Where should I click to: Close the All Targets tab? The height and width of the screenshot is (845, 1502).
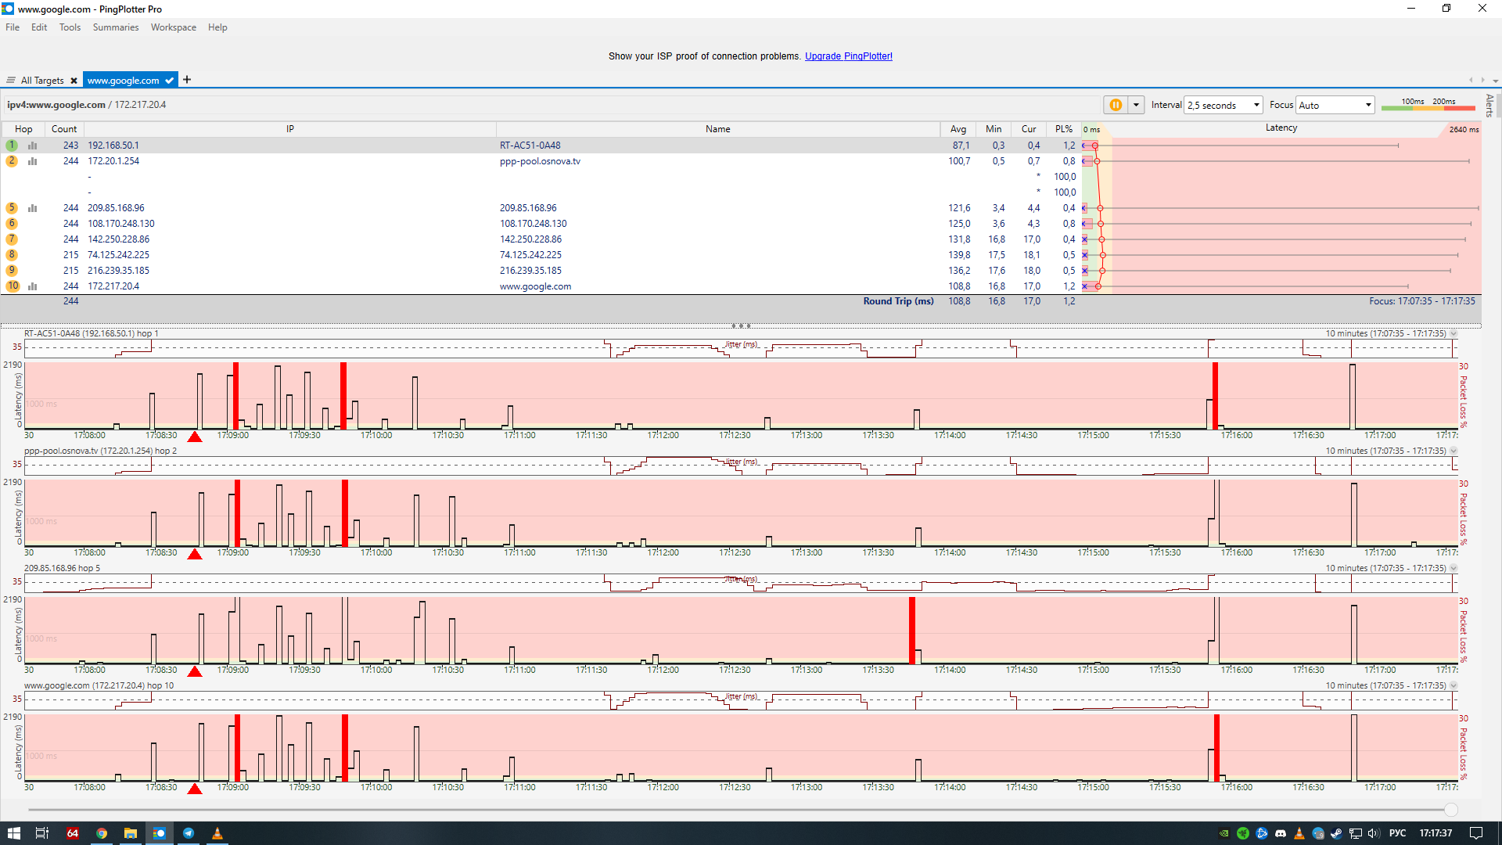(74, 81)
